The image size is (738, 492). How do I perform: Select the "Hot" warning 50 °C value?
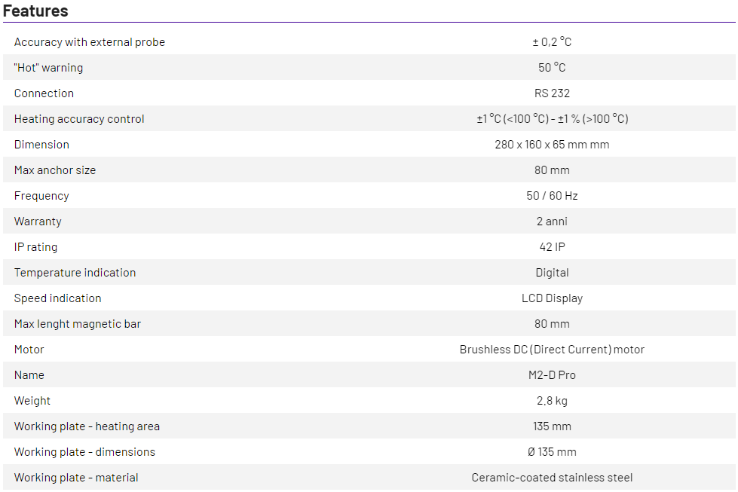coord(552,68)
